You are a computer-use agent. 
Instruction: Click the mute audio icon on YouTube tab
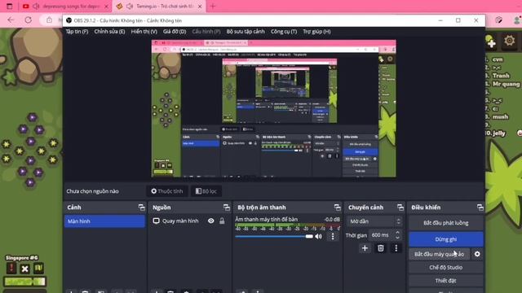point(36,7)
